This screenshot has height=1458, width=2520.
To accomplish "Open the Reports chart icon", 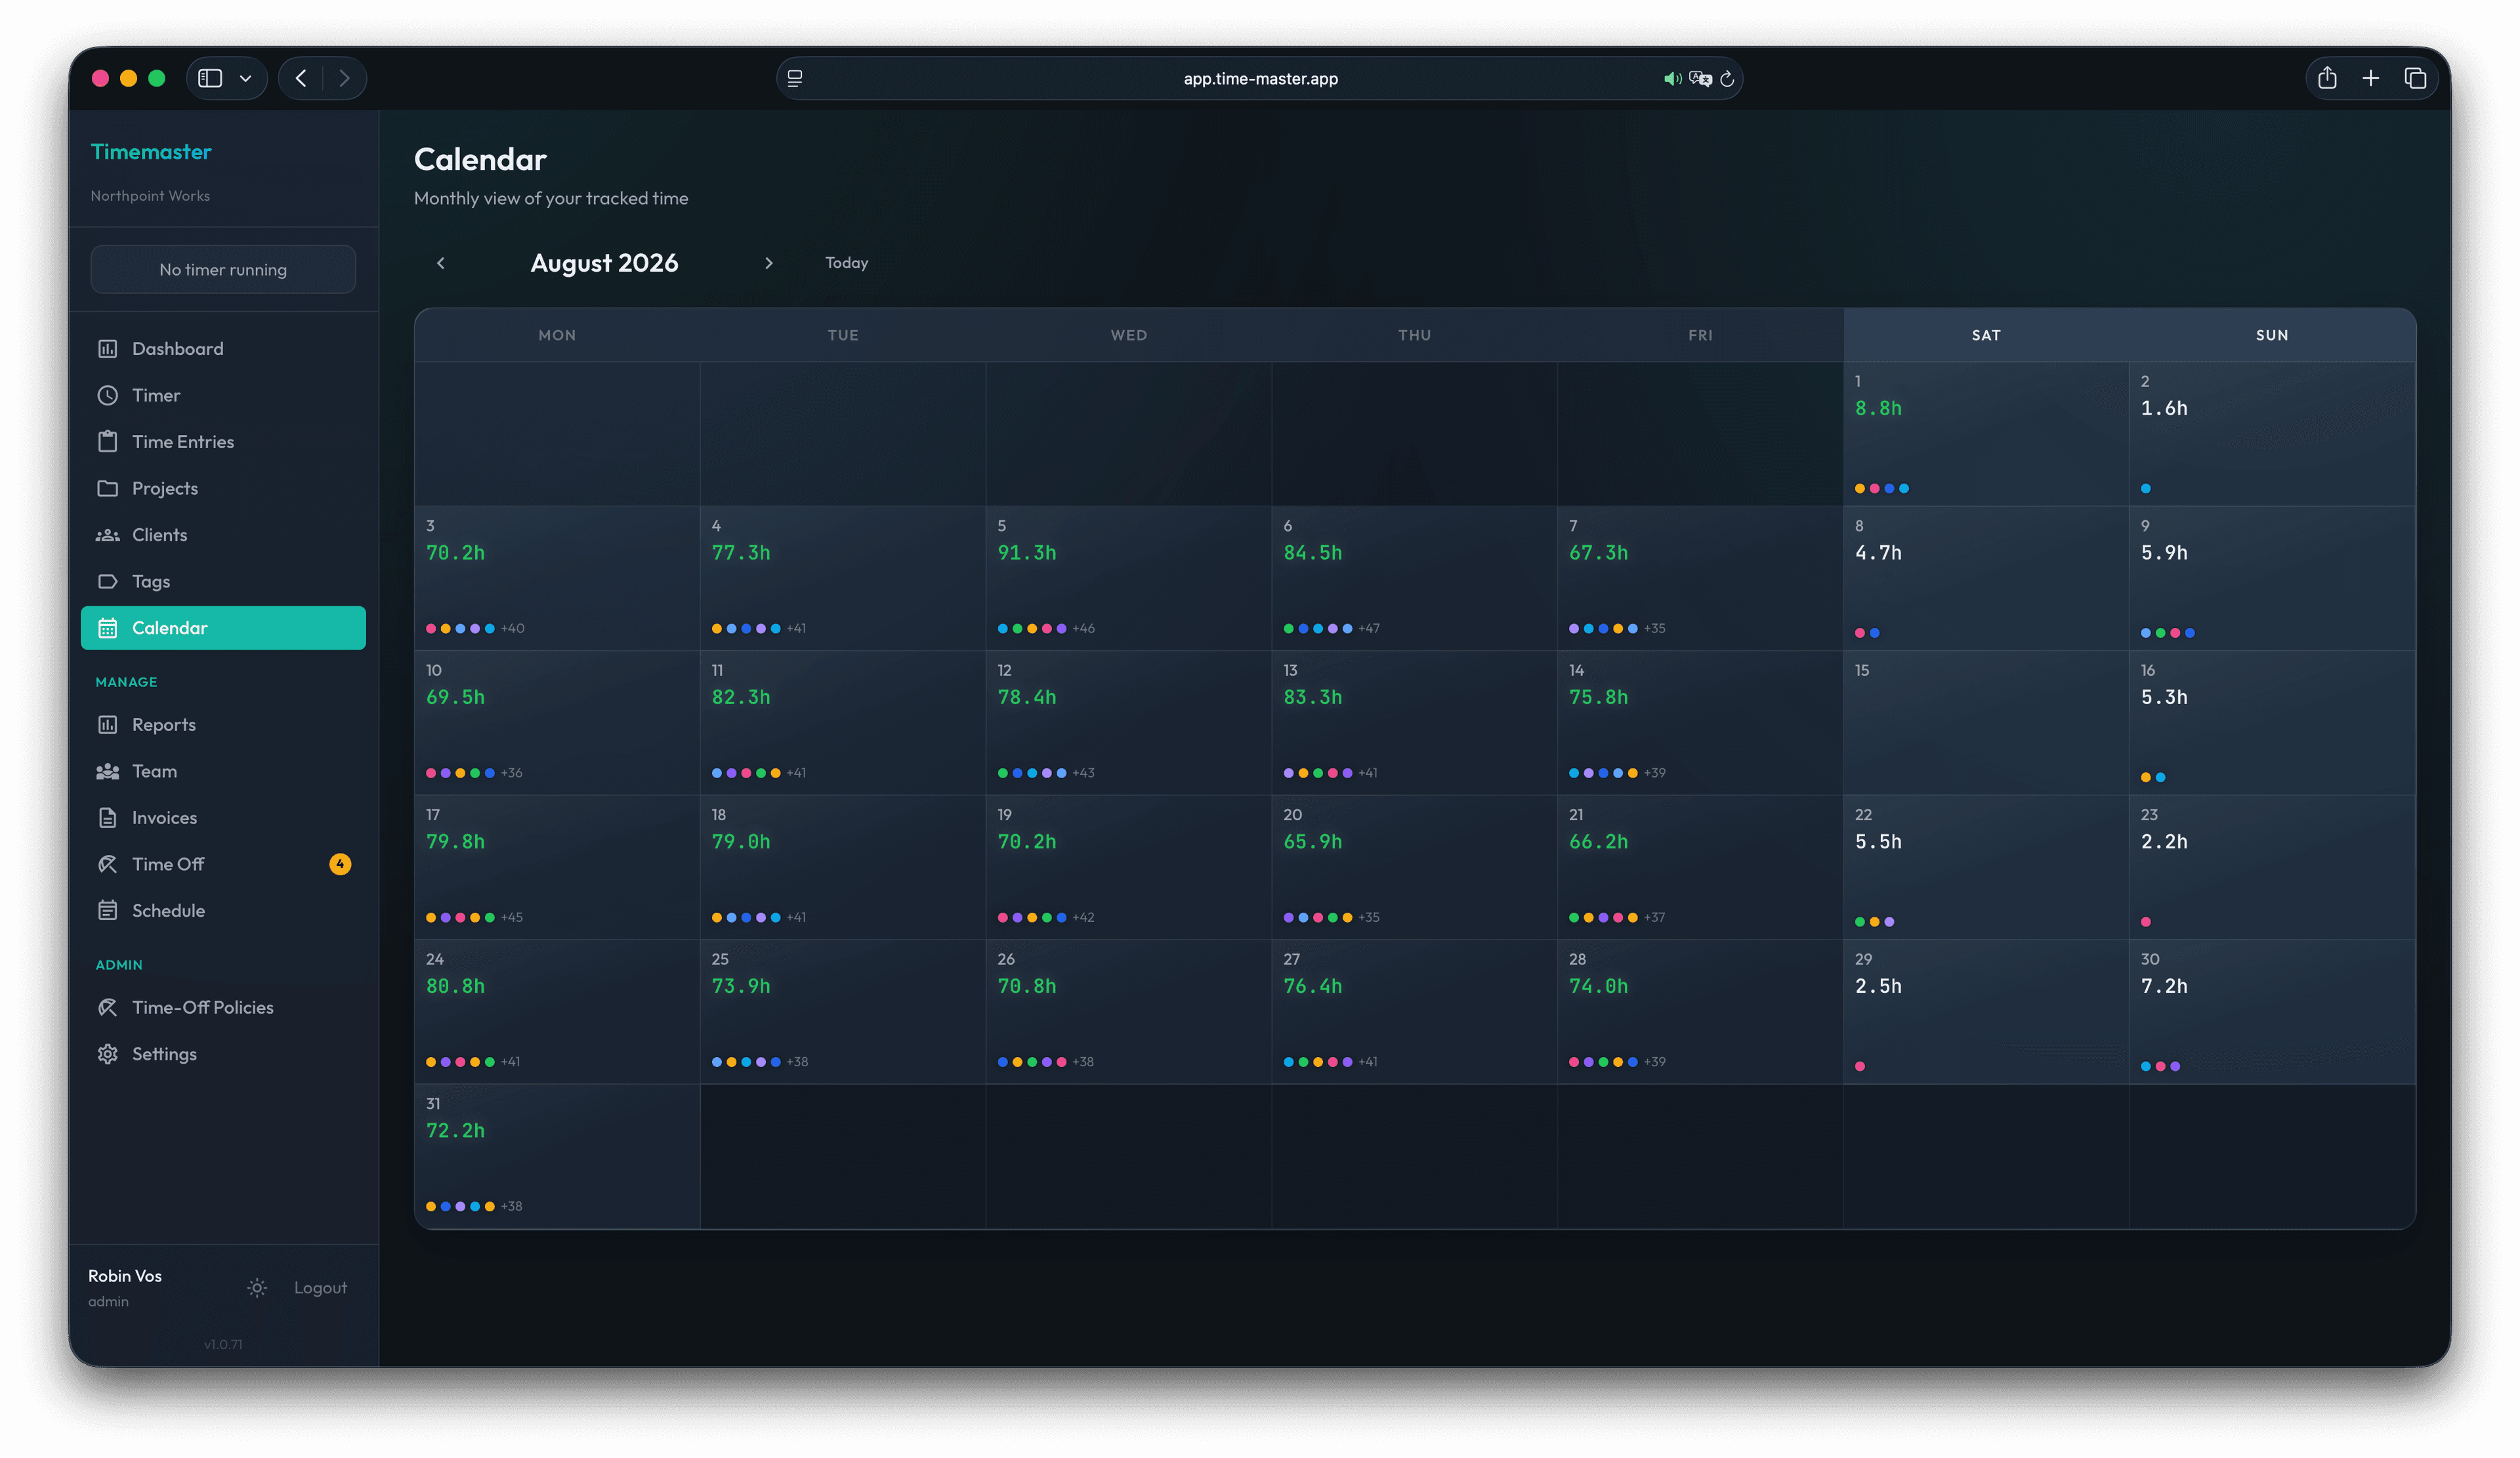I will [x=107, y=725].
